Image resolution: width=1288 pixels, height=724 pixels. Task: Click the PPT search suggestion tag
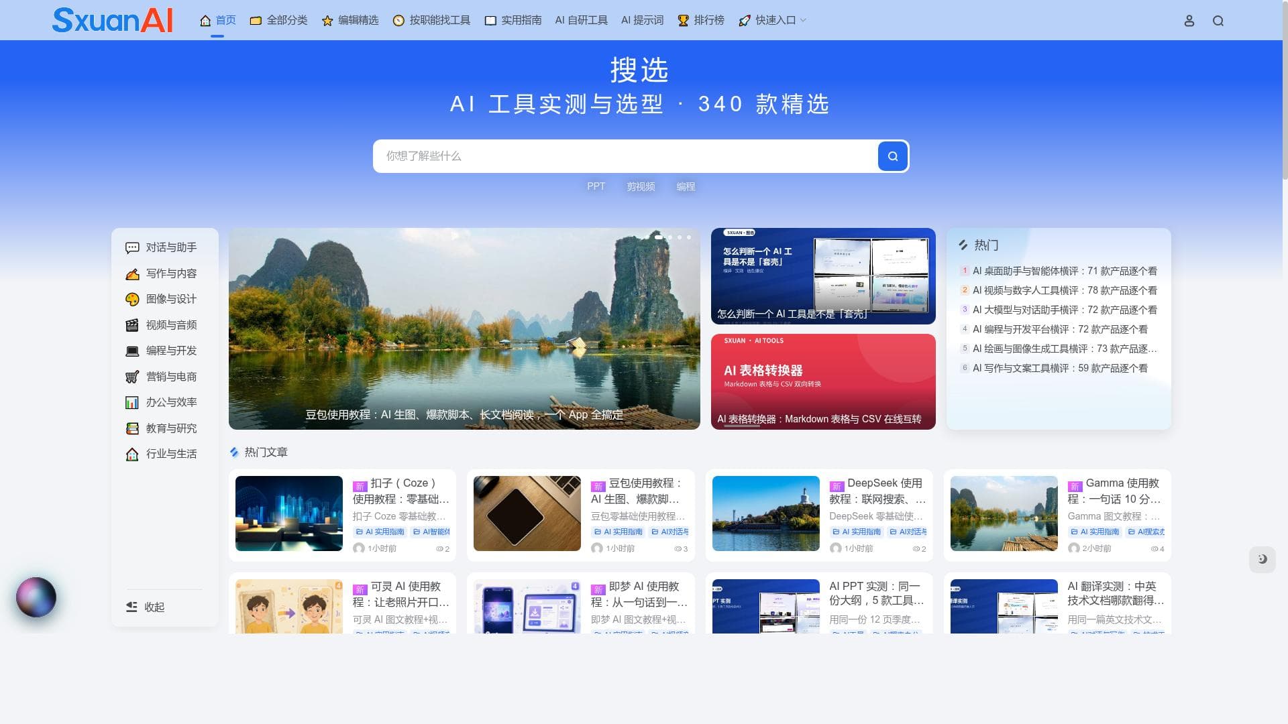pos(596,186)
